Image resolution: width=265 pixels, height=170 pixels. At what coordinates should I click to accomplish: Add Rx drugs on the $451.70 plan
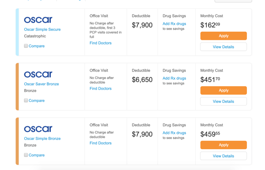[x=174, y=78]
